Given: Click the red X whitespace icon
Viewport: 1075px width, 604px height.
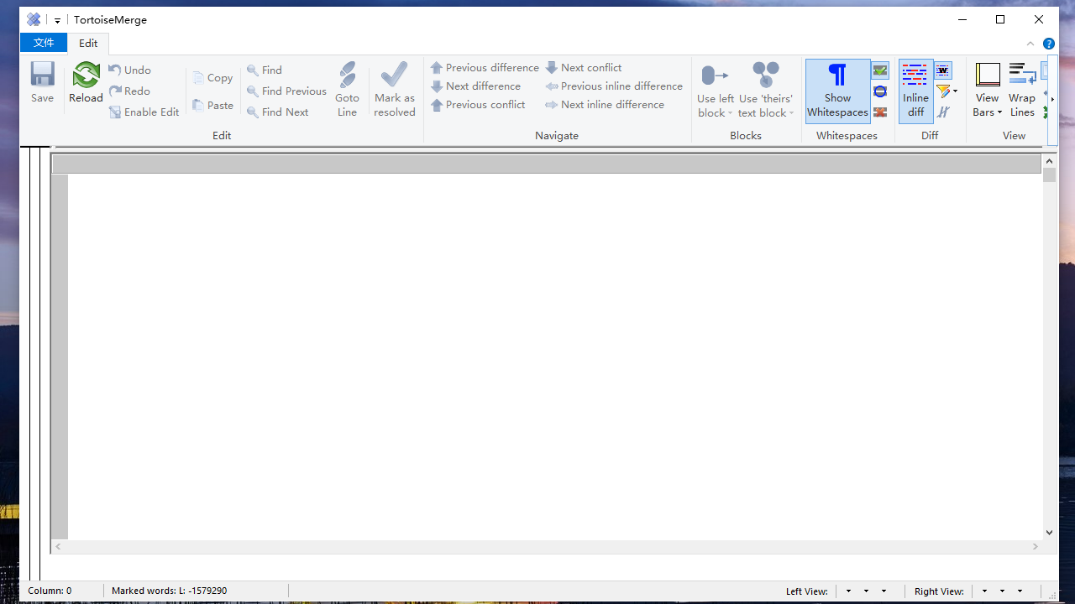Looking at the screenshot, I should pos(880,112).
